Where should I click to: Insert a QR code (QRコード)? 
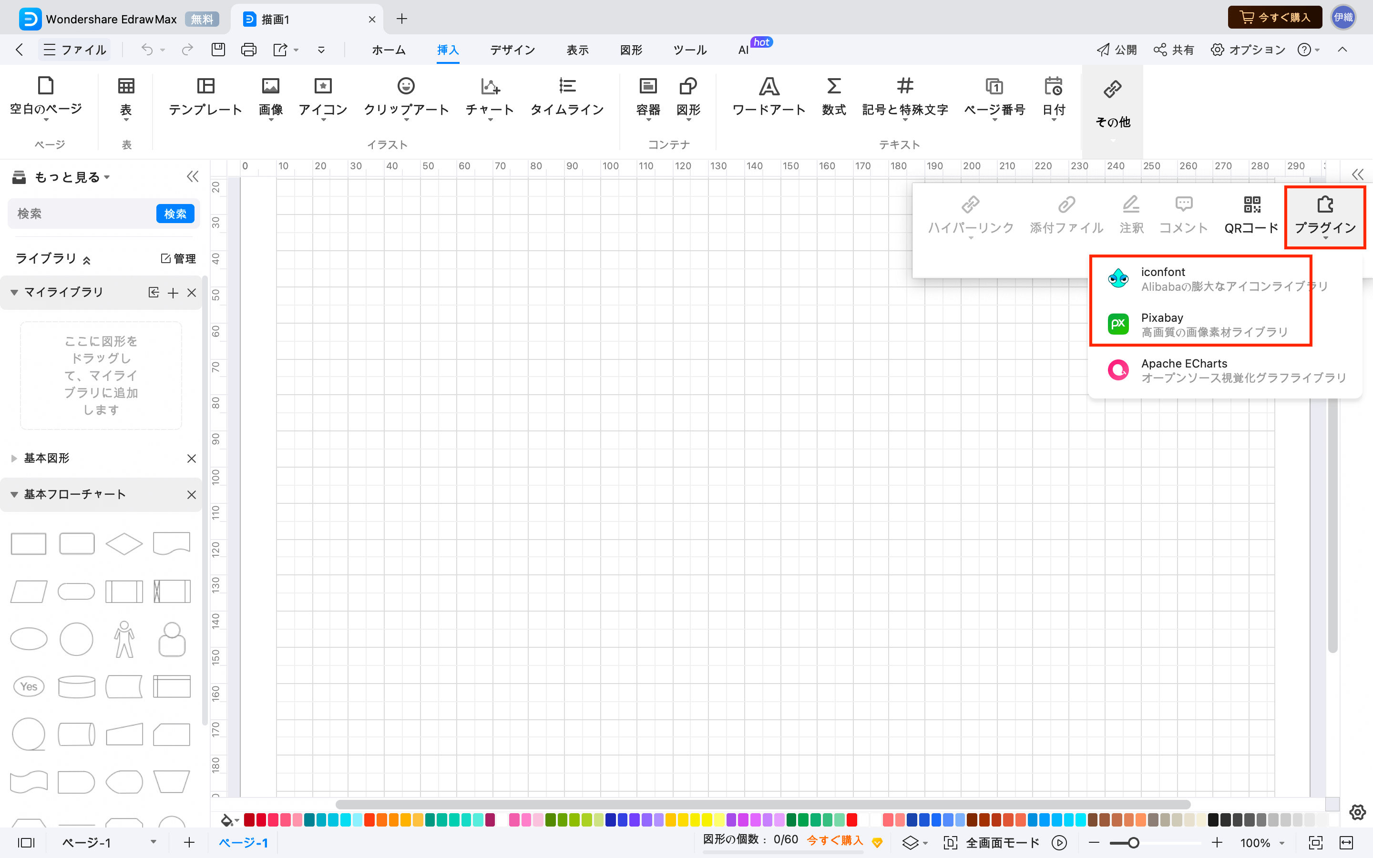coord(1251,215)
